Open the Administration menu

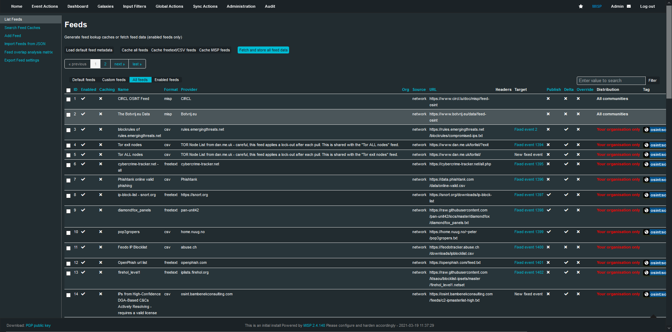(x=241, y=6)
